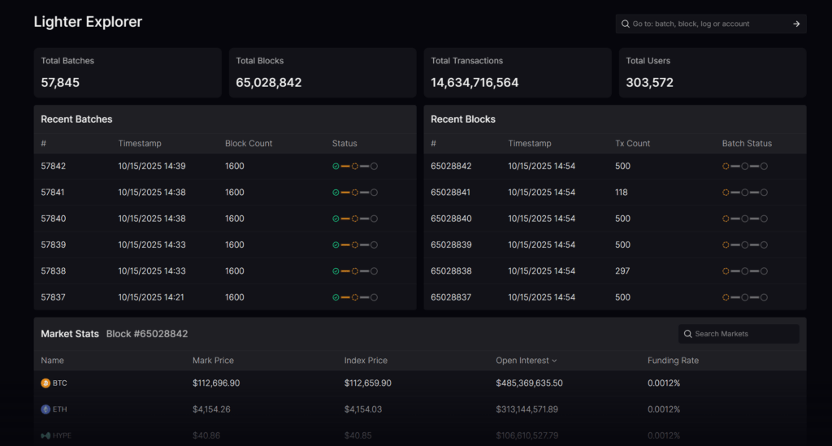Screen dimensions: 832x446
Task: Click the HYPE market icon
Action: 45,435
